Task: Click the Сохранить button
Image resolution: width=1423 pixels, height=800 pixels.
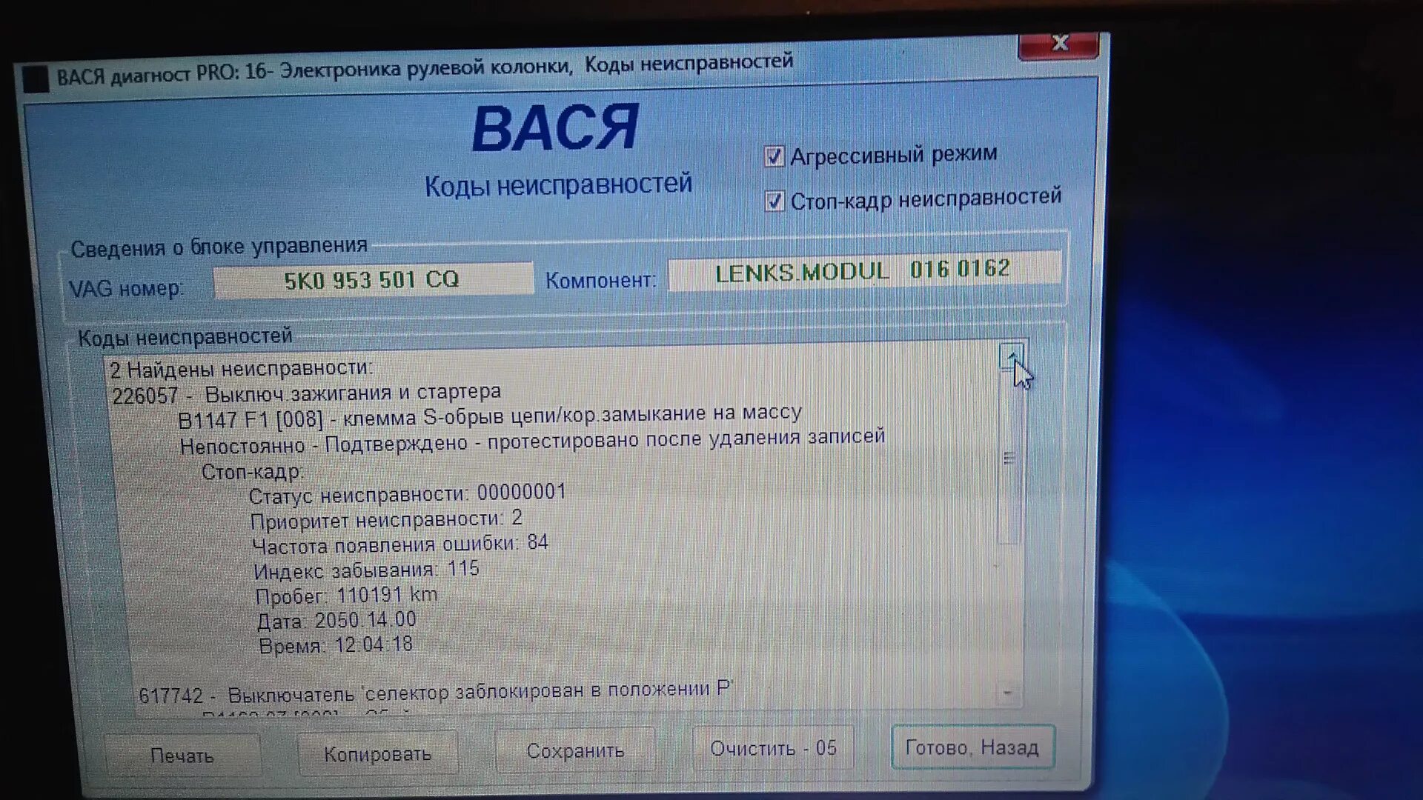Action: tap(575, 751)
